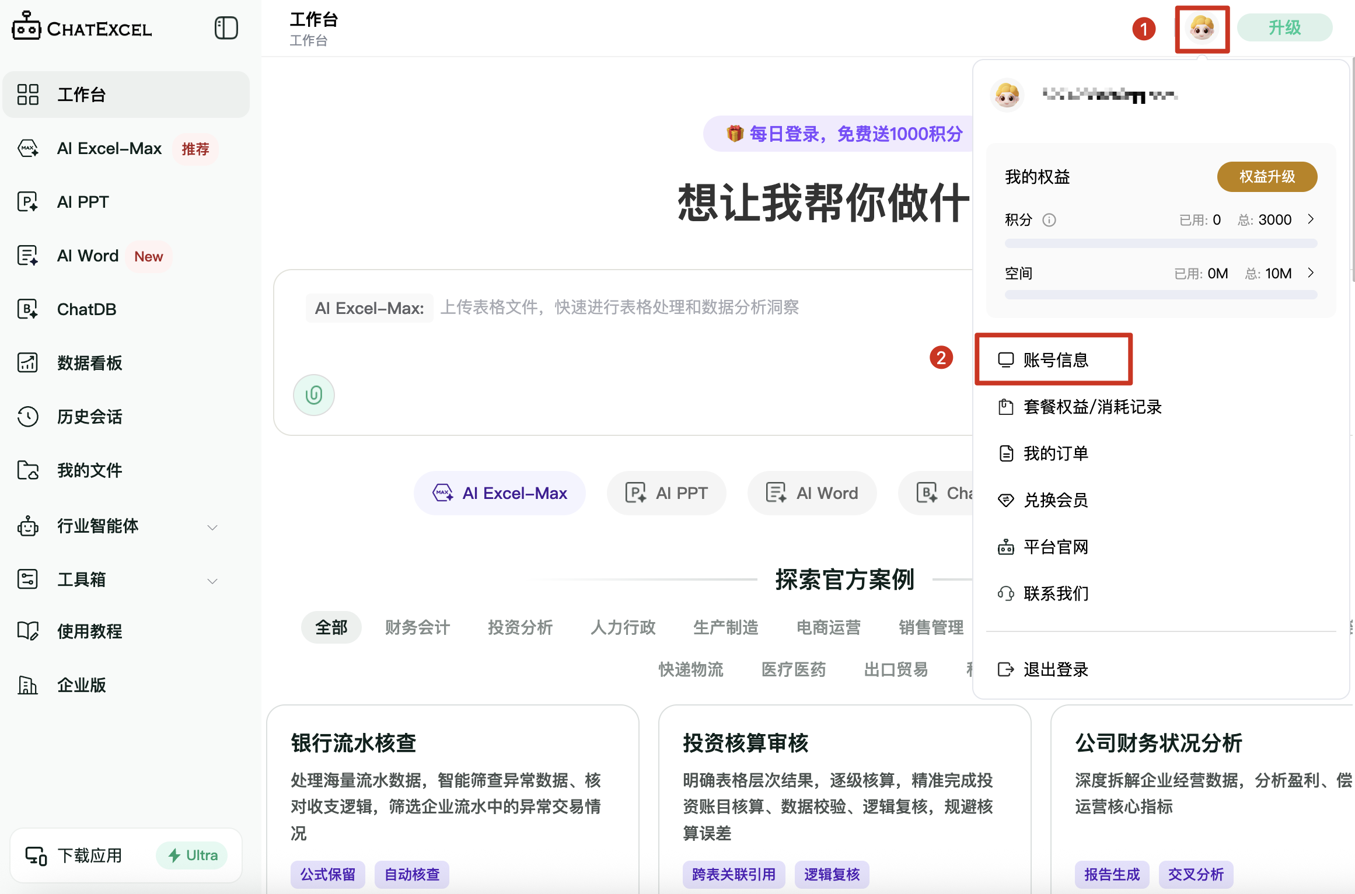
Task: Open 我的订单 menu entry
Action: [1160, 453]
